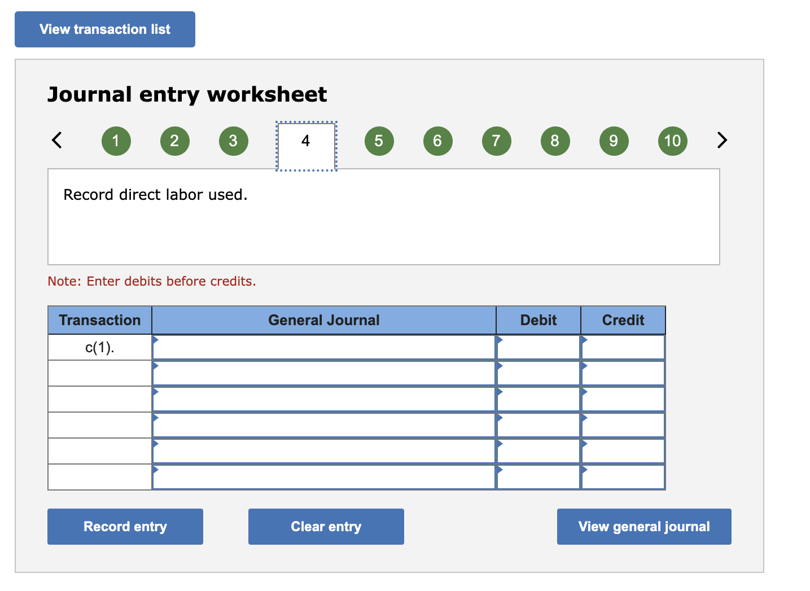Open account dropdown in first General Journal row
Image resolution: width=810 pixels, height=591 pixels.
323,347
